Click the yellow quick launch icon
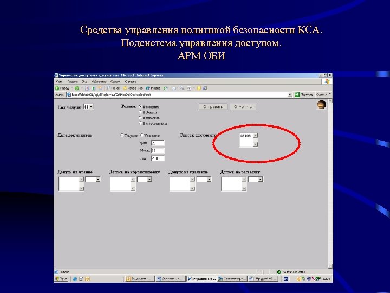This screenshot has height=293, width=390. pos(87,279)
